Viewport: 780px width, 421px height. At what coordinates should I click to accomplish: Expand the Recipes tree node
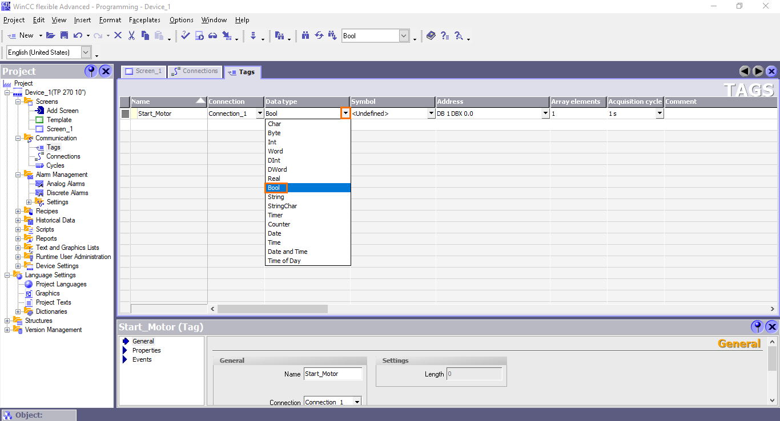pyautogui.click(x=18, y=211)
